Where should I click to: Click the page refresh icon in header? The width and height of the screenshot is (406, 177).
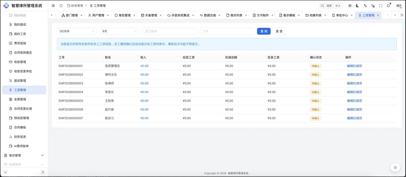pyautogui.click(x=61, y=6)
